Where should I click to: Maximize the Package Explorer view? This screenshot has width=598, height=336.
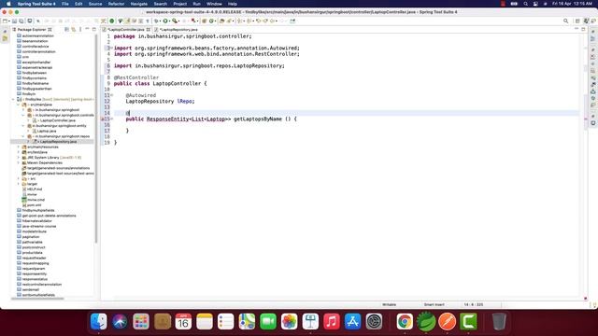pyautogui.click(x=93, y=29)
